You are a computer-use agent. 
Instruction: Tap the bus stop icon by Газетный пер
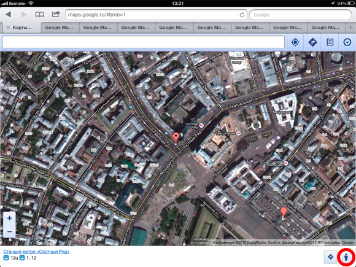pos(131,107)
